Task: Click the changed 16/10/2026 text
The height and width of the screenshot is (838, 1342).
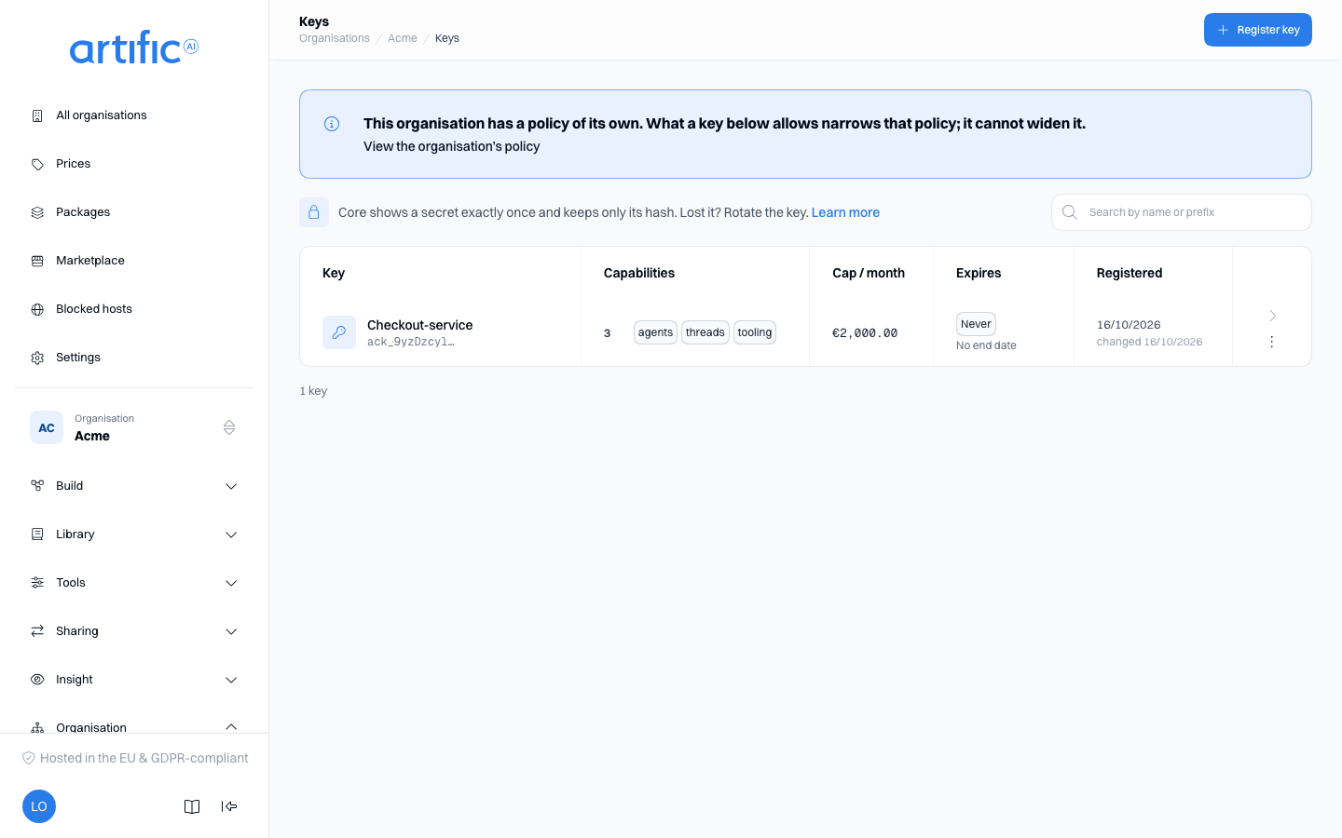Action: [1149, 342]
